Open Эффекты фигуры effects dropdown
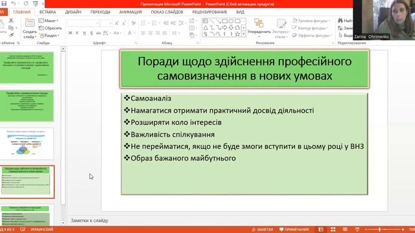 click(x=312, y=35)
